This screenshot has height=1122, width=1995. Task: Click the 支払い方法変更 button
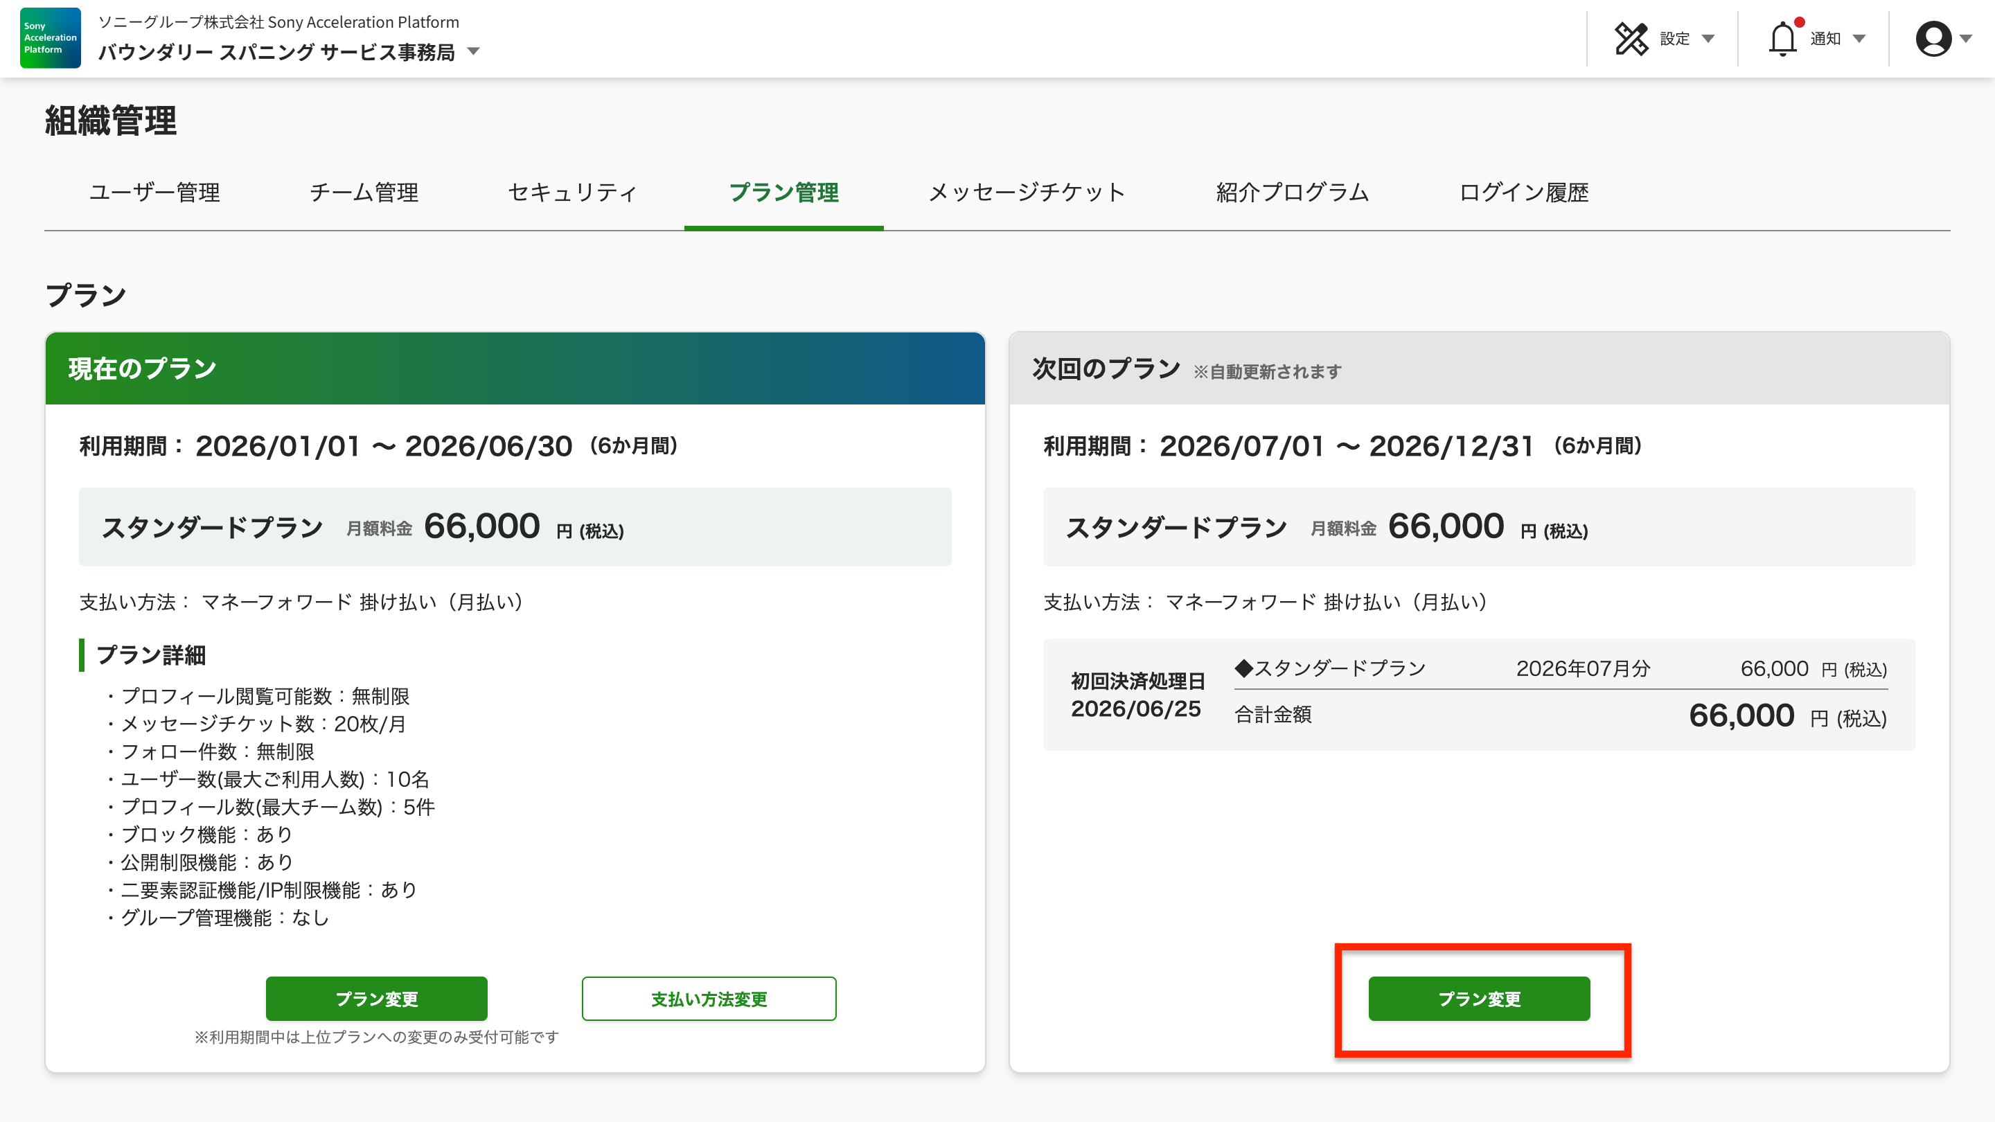coord(709,999)
